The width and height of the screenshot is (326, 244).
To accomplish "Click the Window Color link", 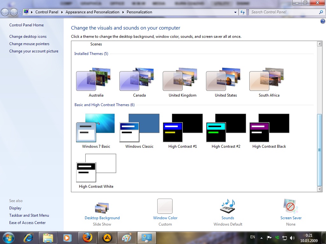I will click(165, 218).
